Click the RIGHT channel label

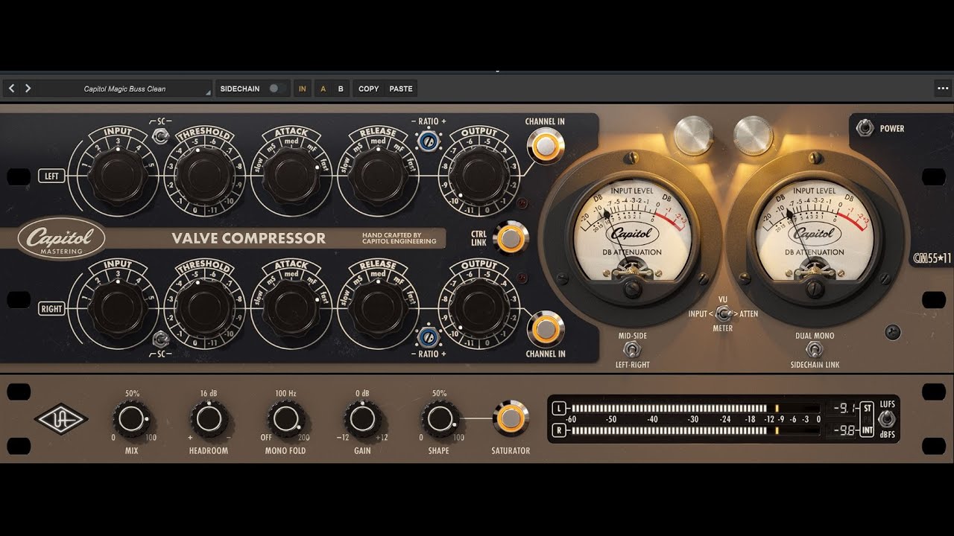(52, 308)
